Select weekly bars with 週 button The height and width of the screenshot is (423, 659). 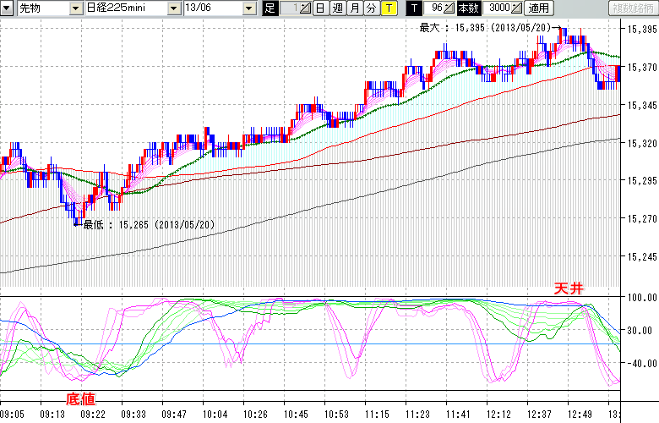click(x=337, y=8)
